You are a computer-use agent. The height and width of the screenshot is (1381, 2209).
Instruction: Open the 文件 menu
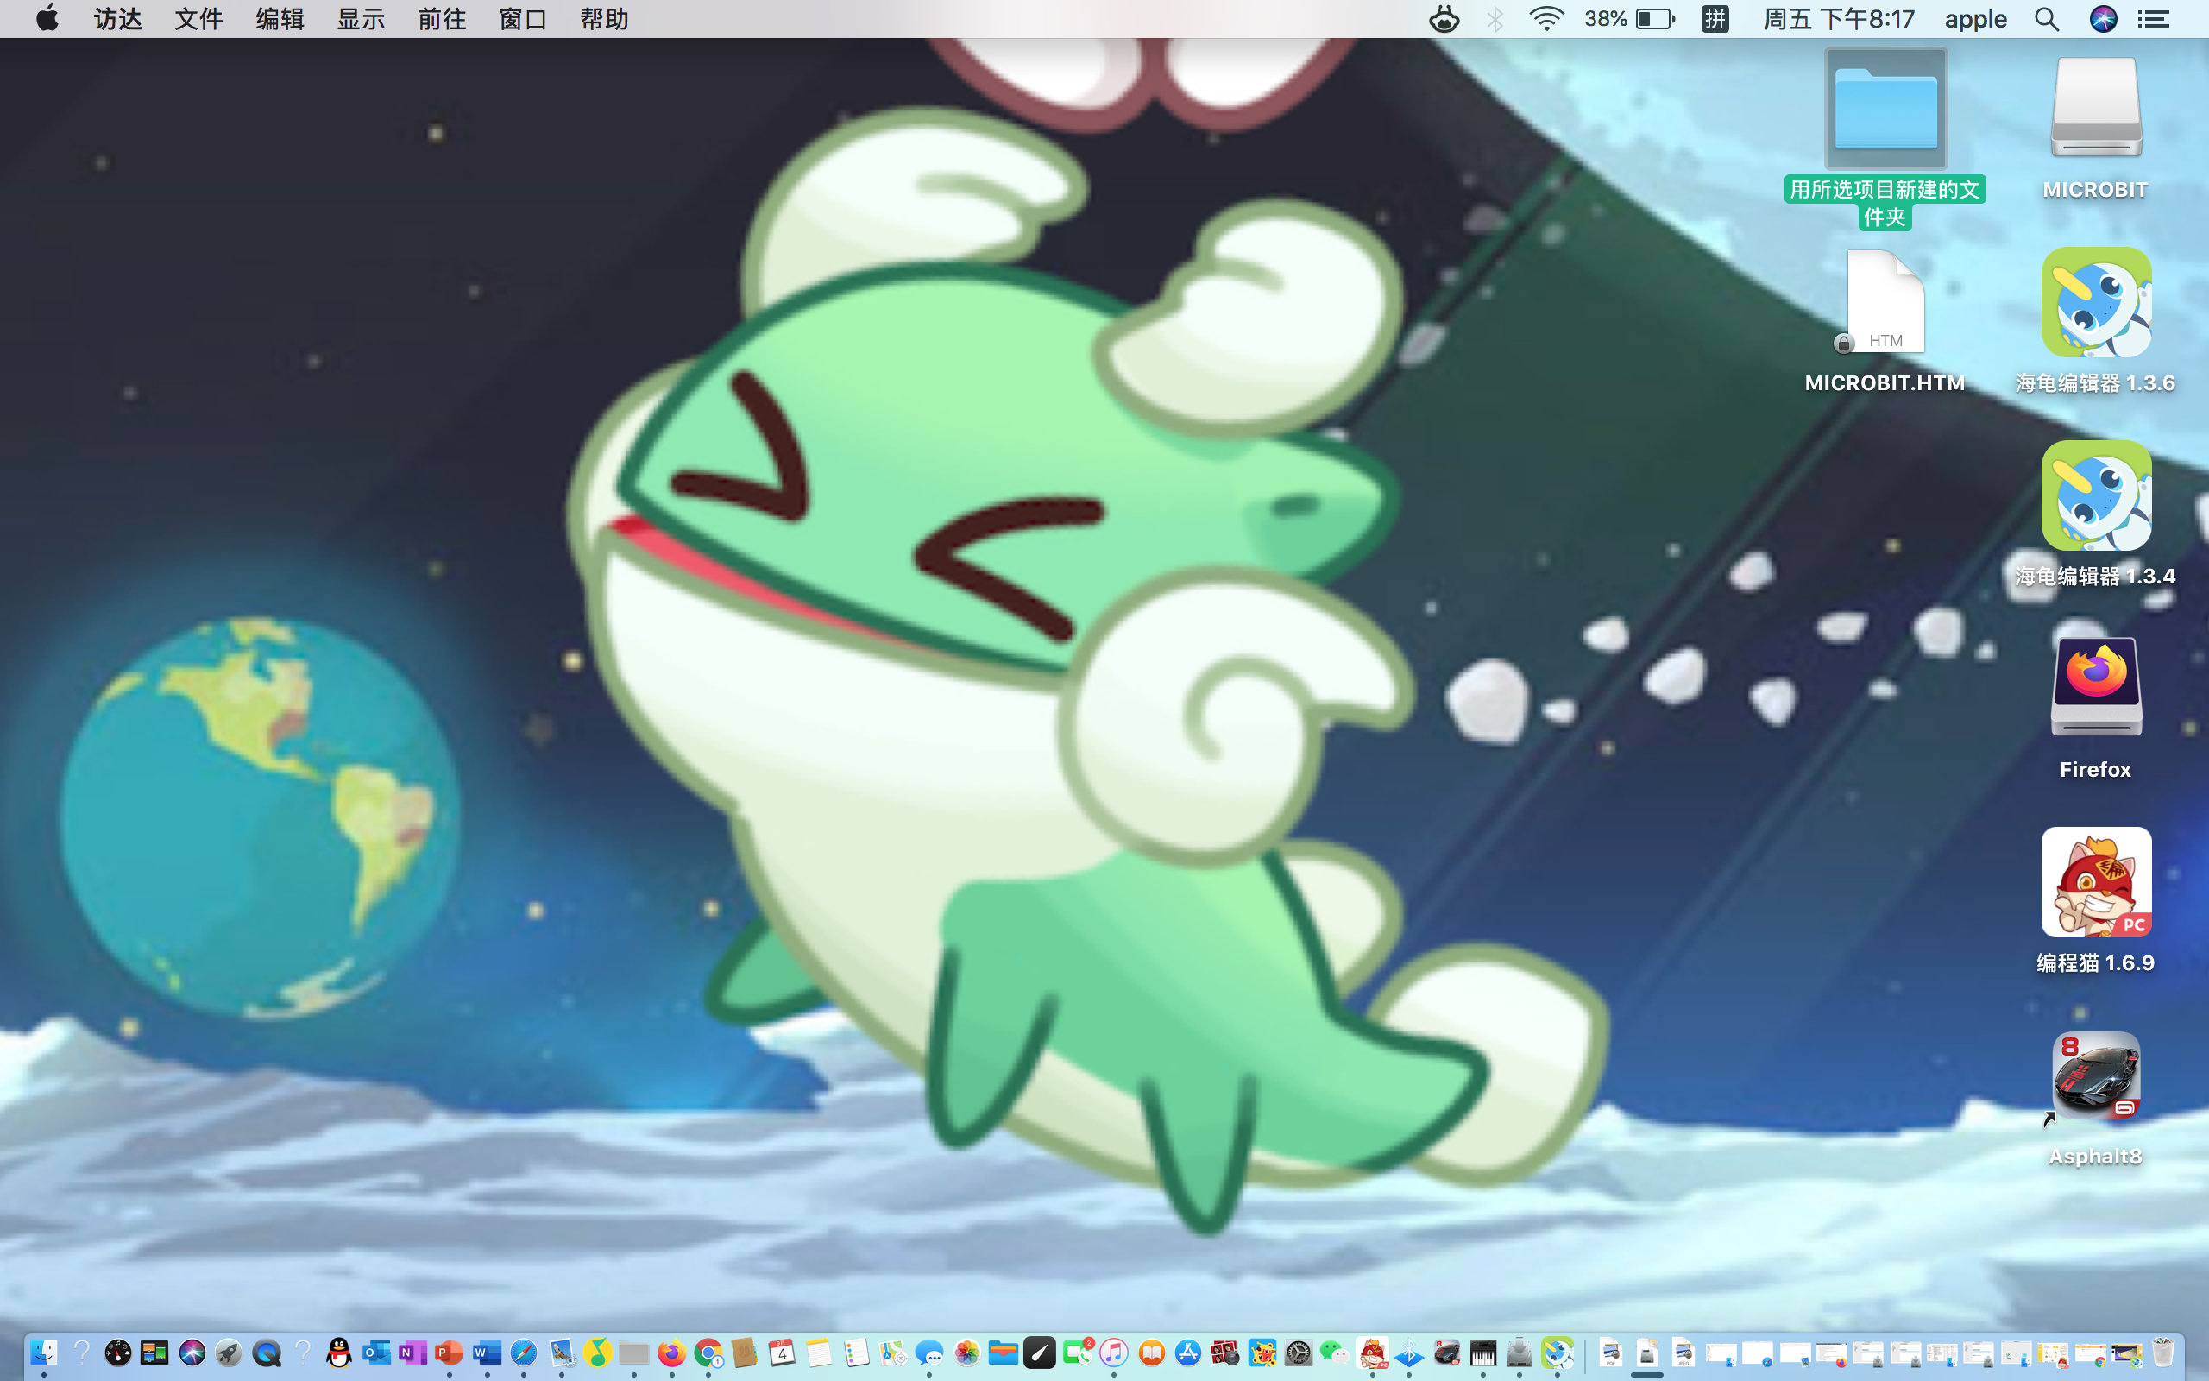coord(199,19)
